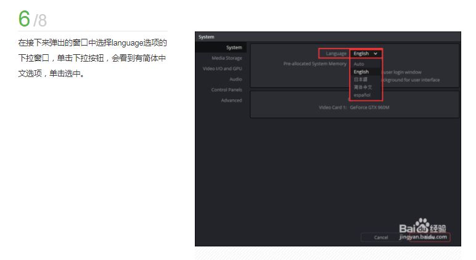Open the System settings category
The image size is (476, 260).
(234, 47)
